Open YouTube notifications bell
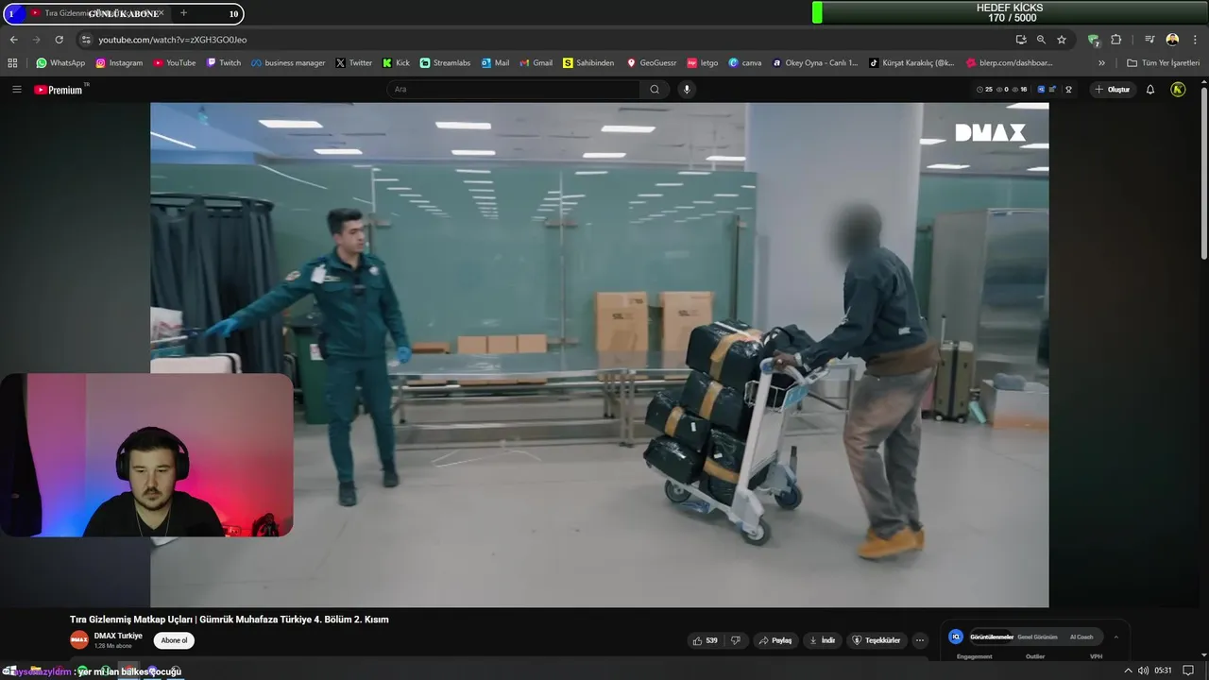The height and width of the screenshot is (680, 1209). [1150, 90]
